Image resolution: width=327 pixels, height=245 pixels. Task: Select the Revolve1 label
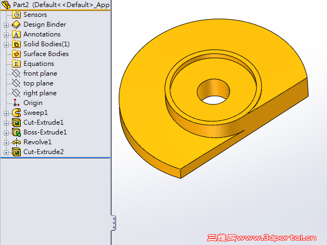pos(37,142)
